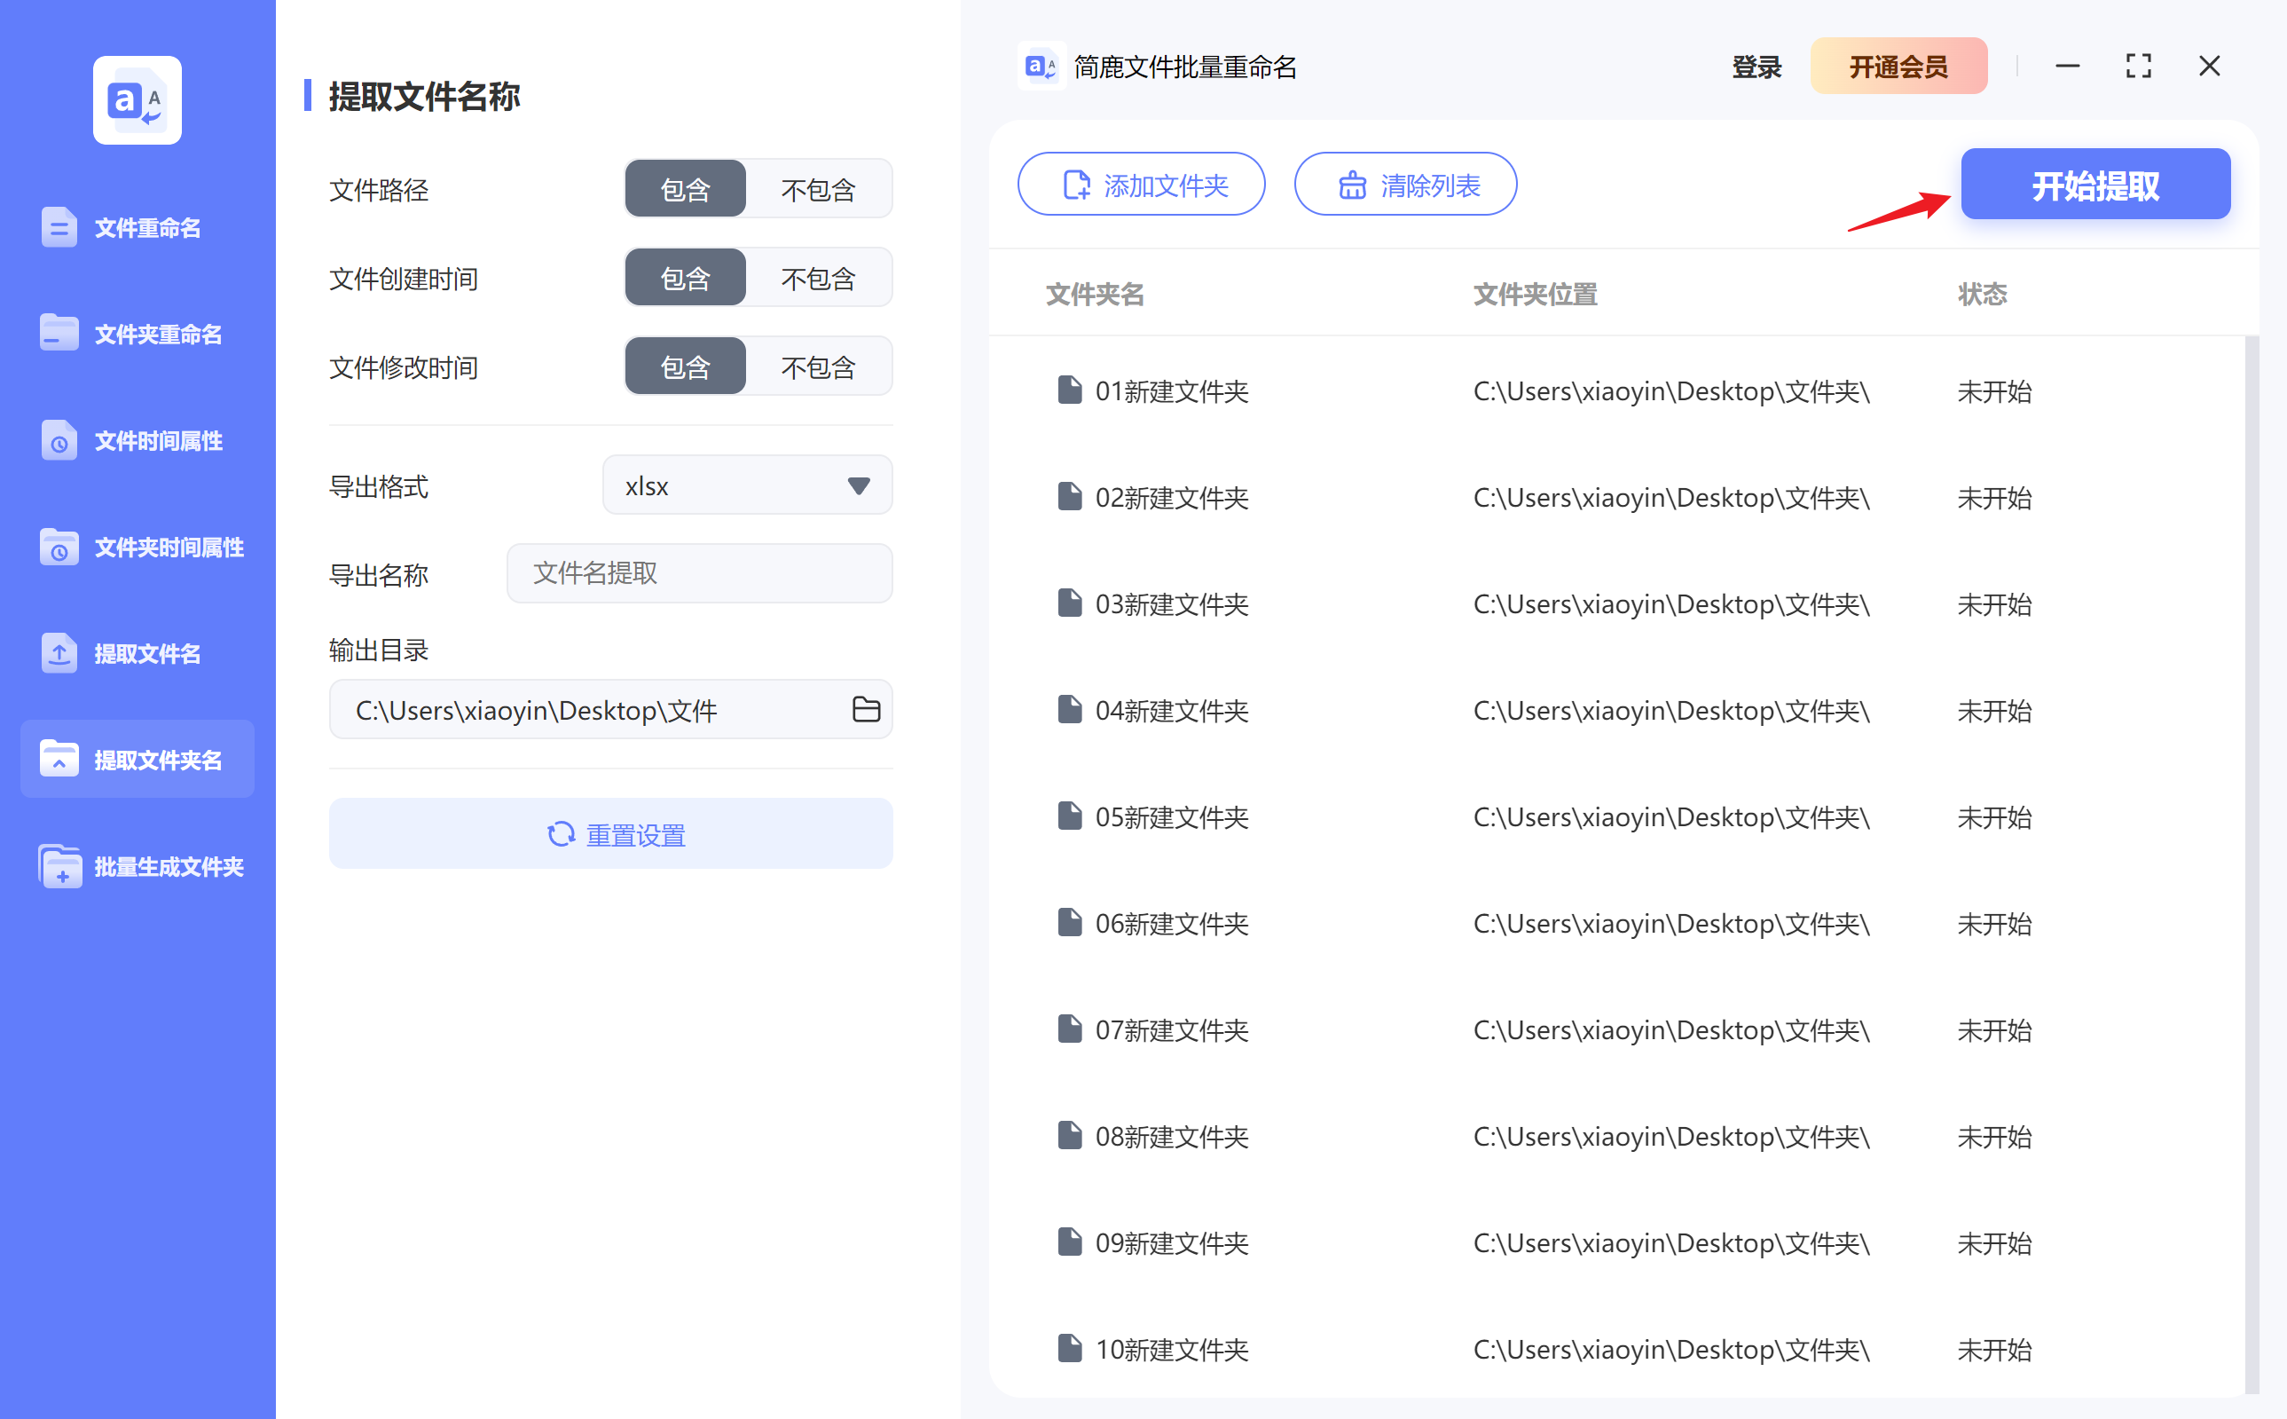
Task: Open 文件时间属性 from the sidebar
Action: click(59, 440)
